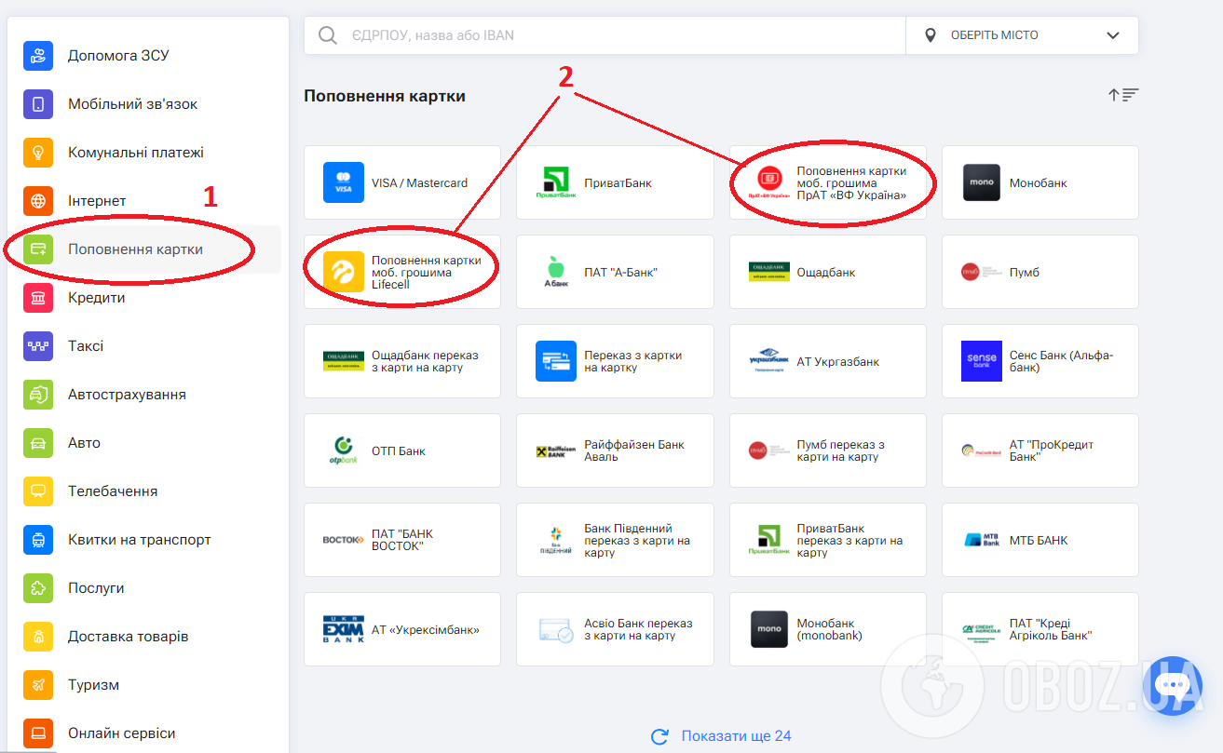
Task: Open the Кредити bank icon
Action: click(38, 298)
